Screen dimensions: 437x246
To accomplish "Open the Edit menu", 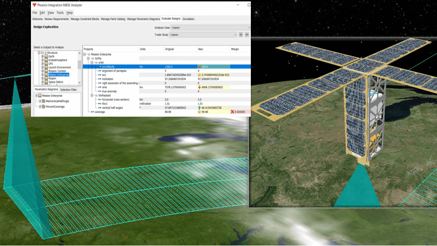I will [x=42, y=13].
